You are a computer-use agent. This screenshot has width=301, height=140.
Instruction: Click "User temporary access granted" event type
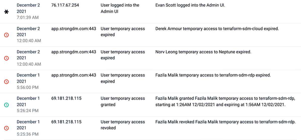pyautogui.click(x=123, y=101)
